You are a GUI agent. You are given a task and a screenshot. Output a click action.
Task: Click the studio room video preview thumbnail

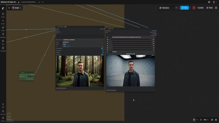130,71
